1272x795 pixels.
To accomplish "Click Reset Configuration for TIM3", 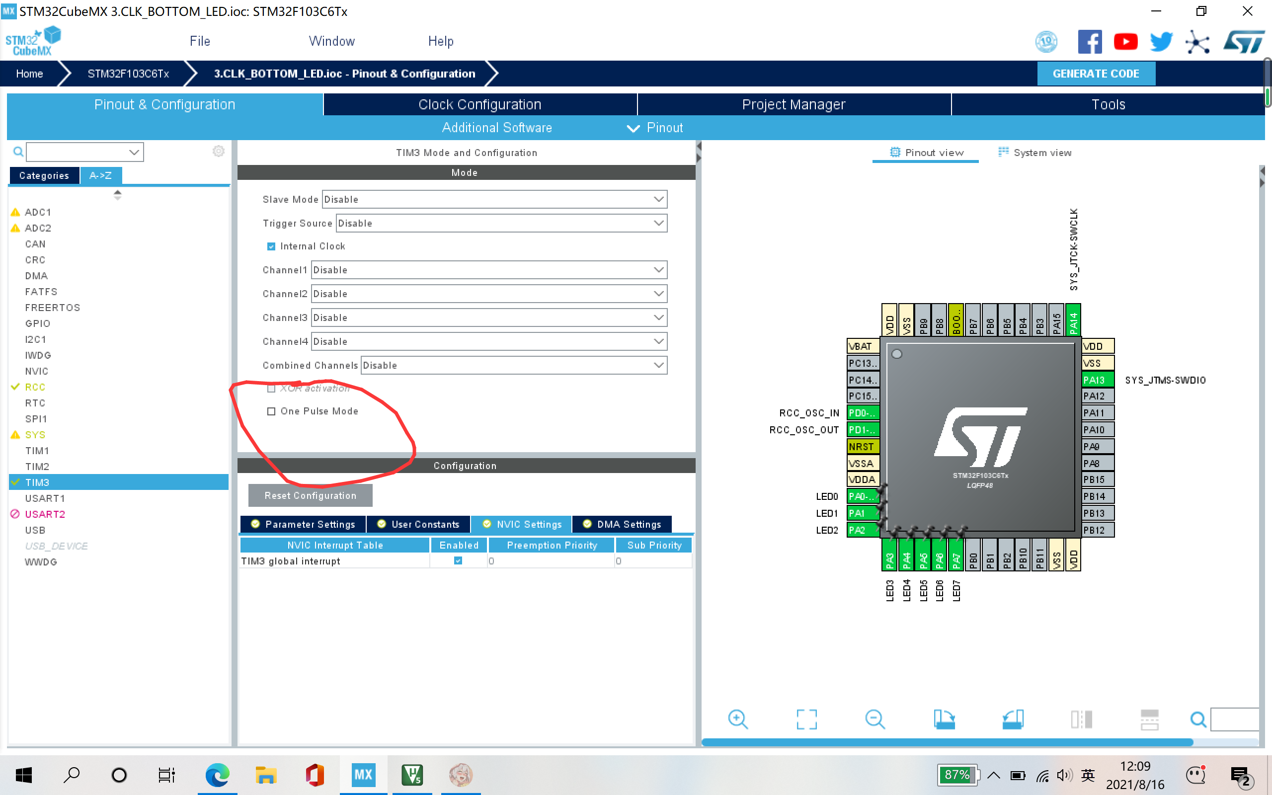I will (310, 495).
